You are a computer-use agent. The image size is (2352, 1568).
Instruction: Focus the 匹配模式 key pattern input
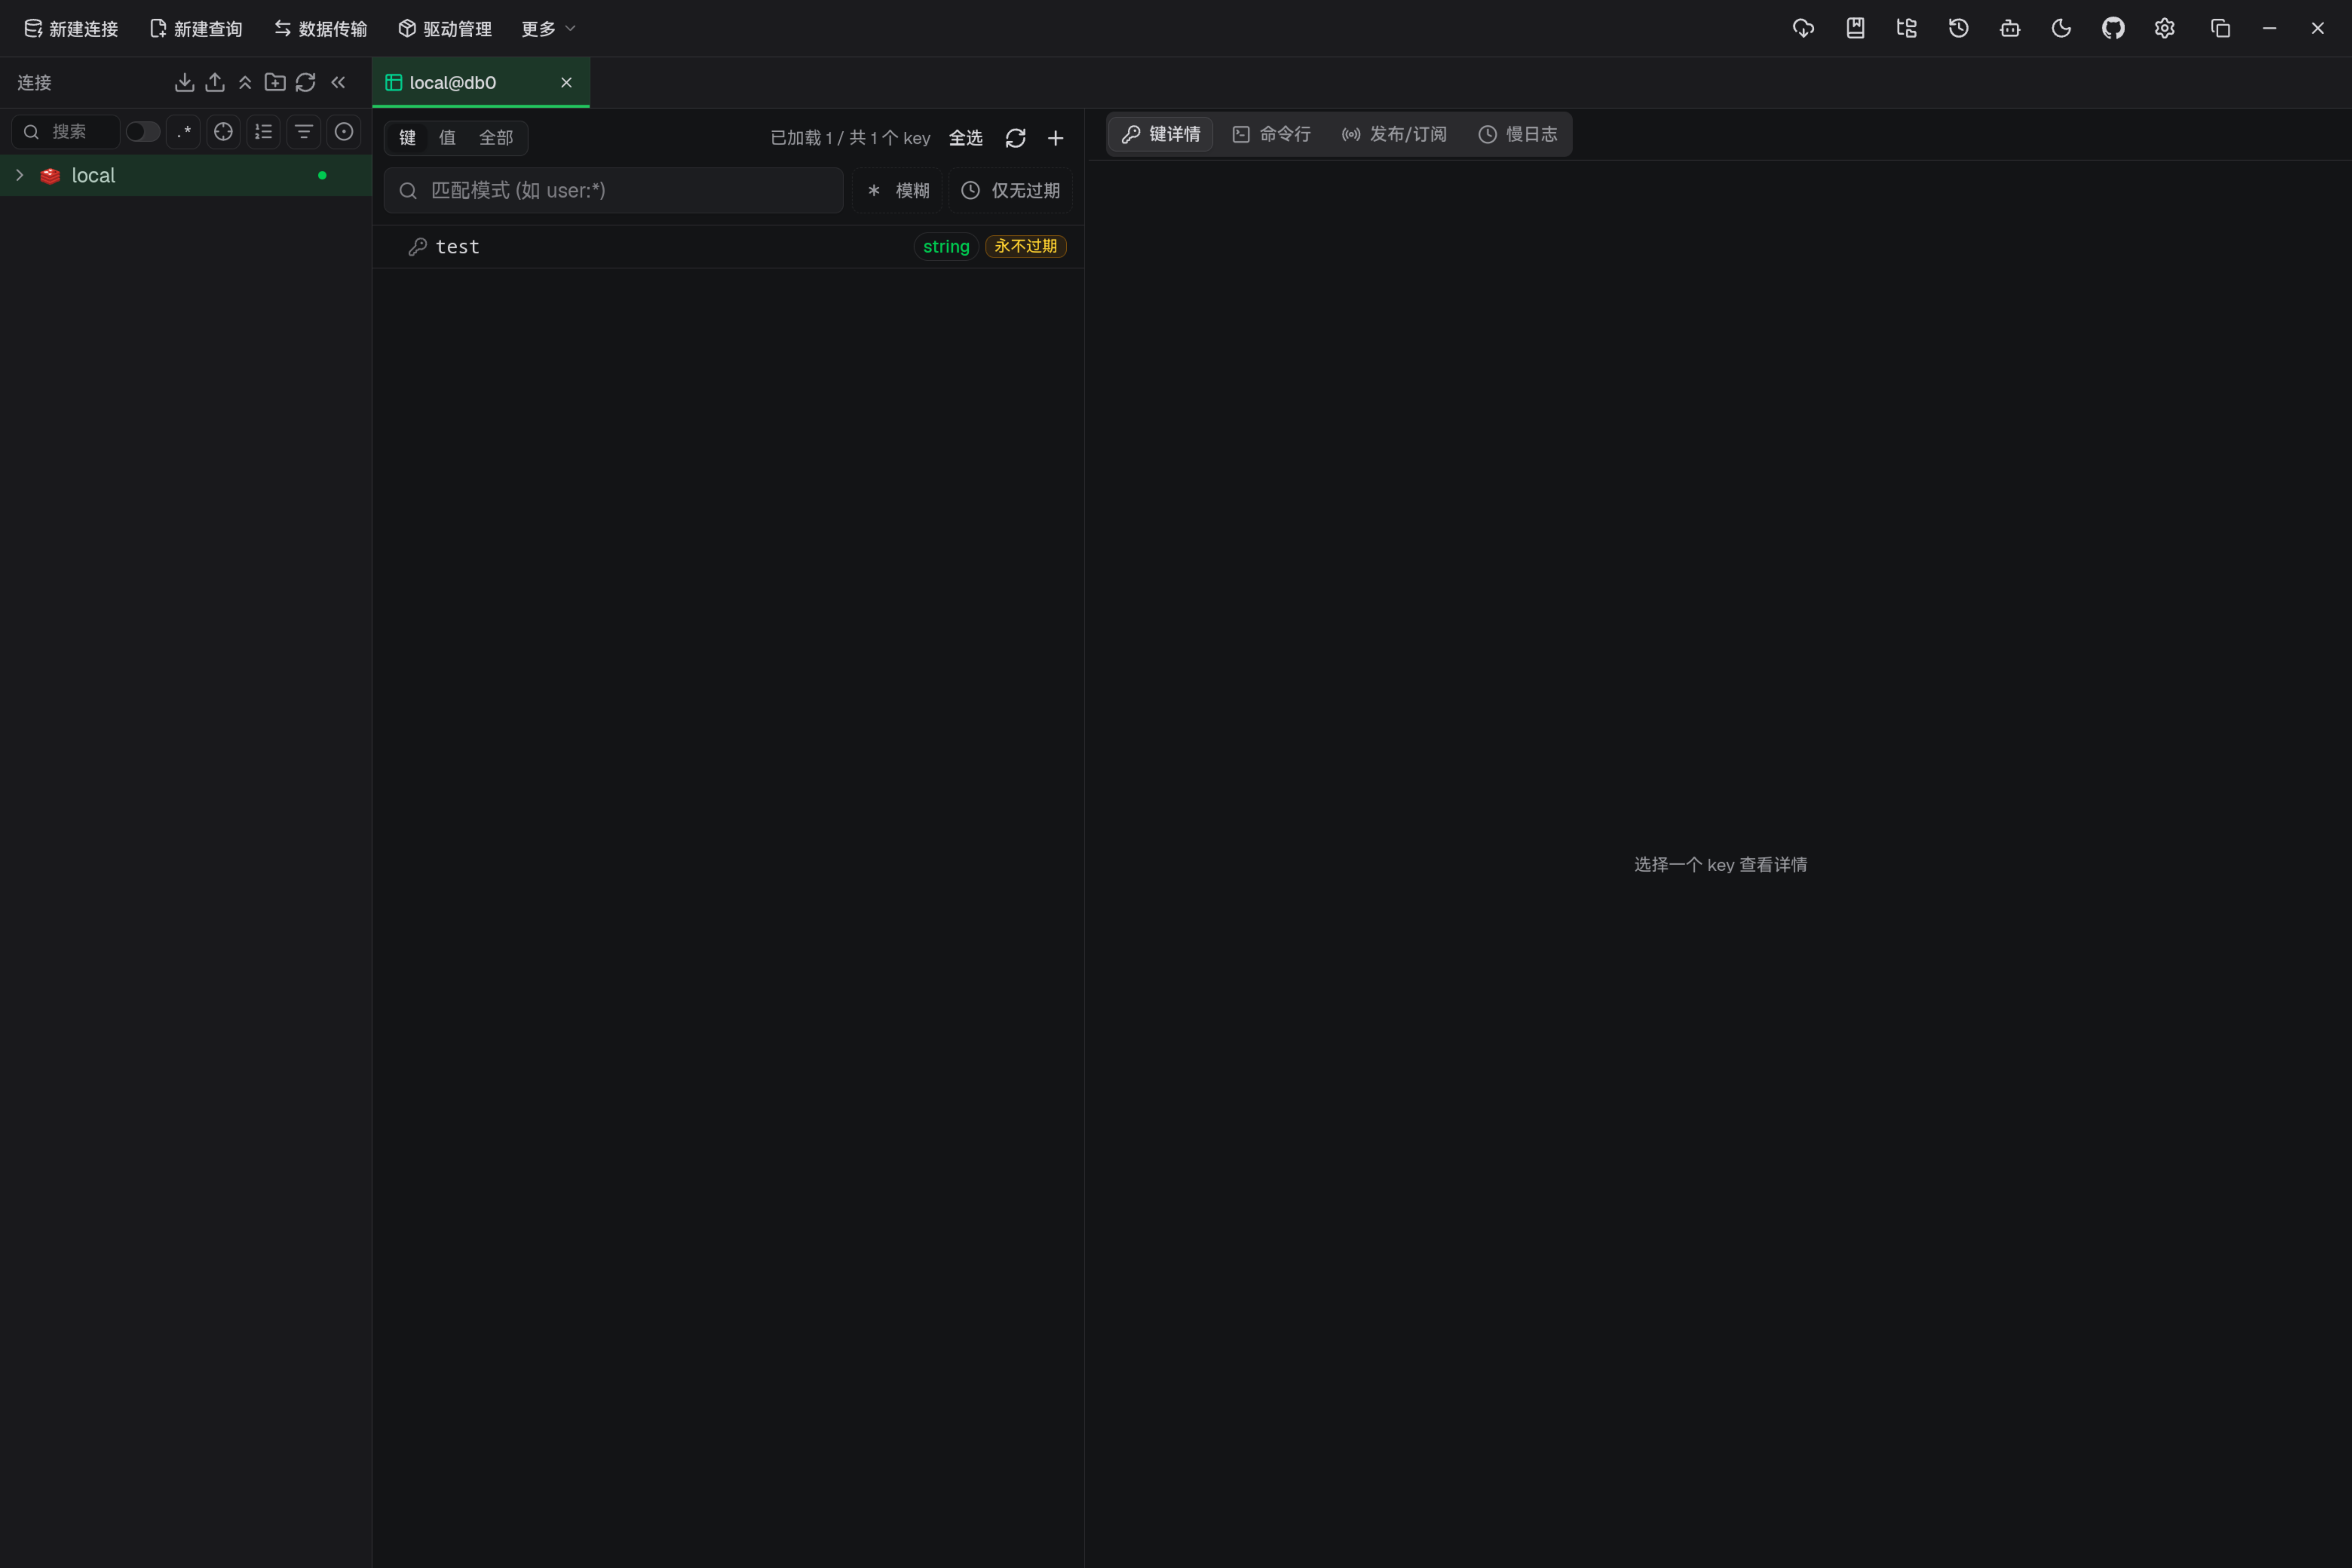tap(614, 190)
